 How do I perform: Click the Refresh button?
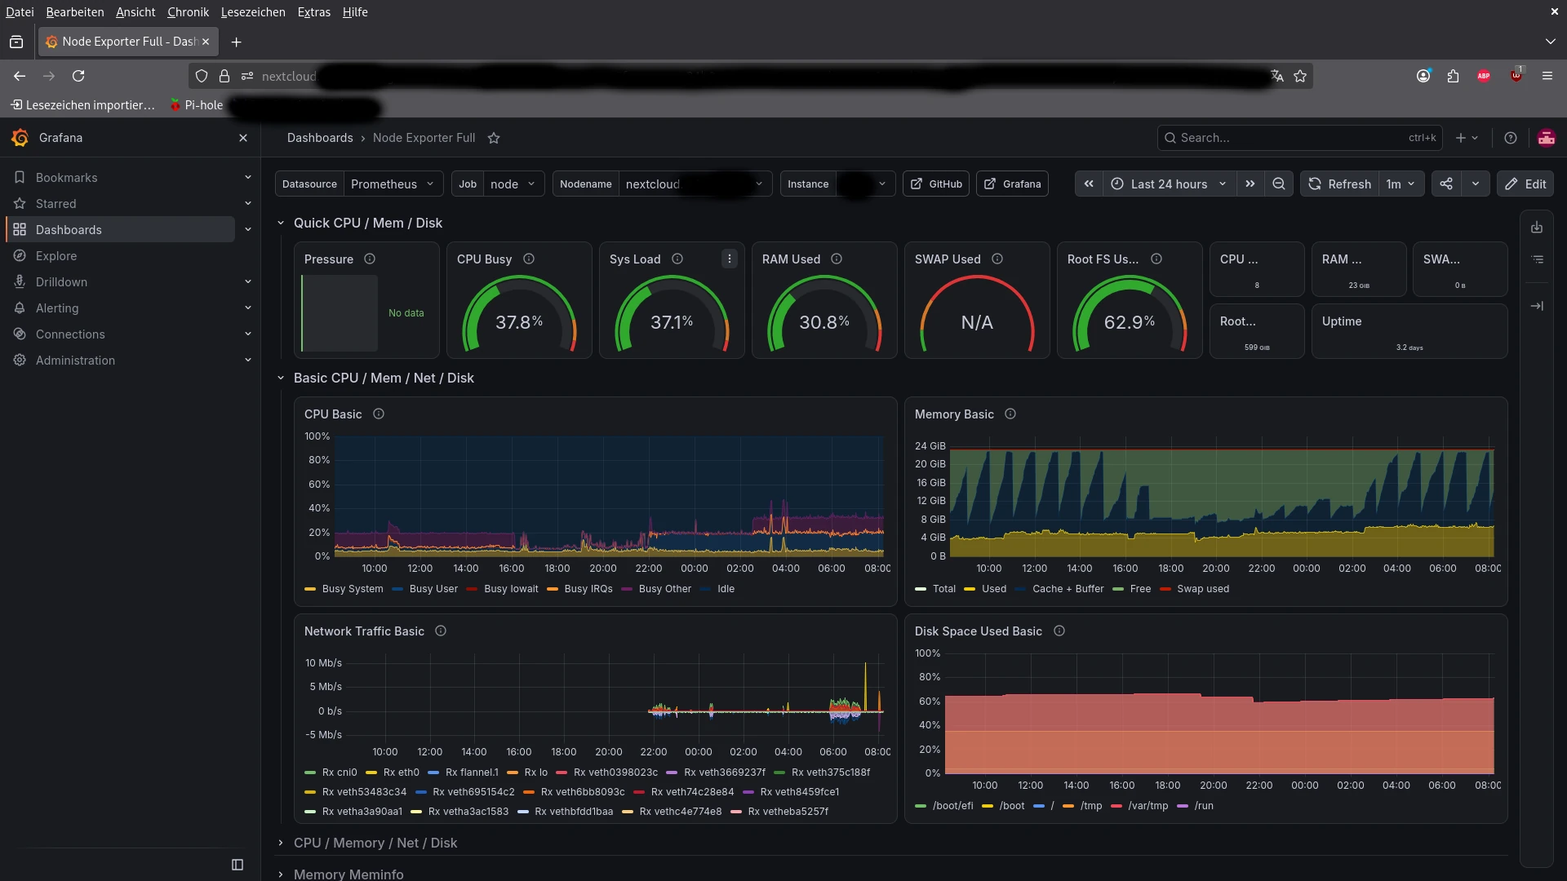[x=1339, y=184]
